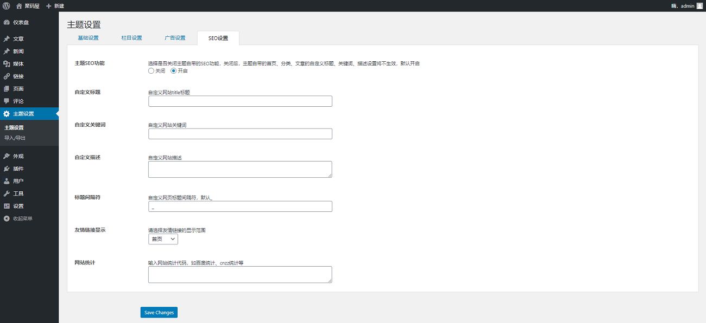Click the 自定义关键词 label
Image resolution: width=706 pixels, height=323 pixels.
[90, 125]
